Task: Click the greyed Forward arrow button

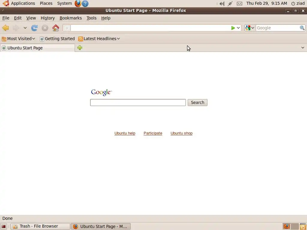Action: point(16,28)
